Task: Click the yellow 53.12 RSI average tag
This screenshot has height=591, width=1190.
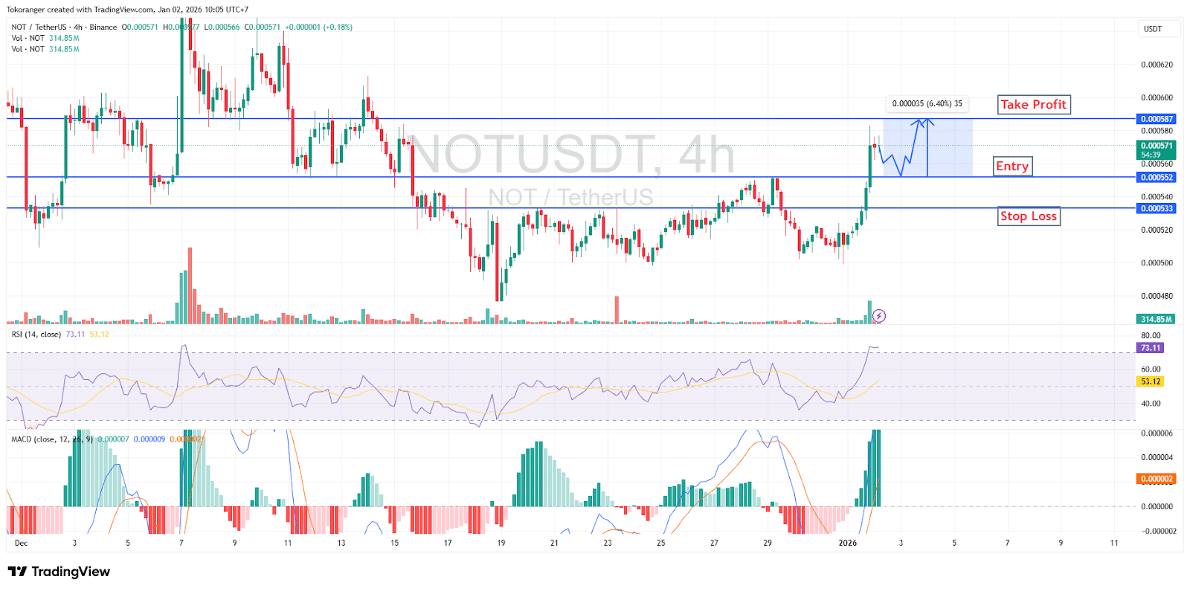Action: (1151, 381)
